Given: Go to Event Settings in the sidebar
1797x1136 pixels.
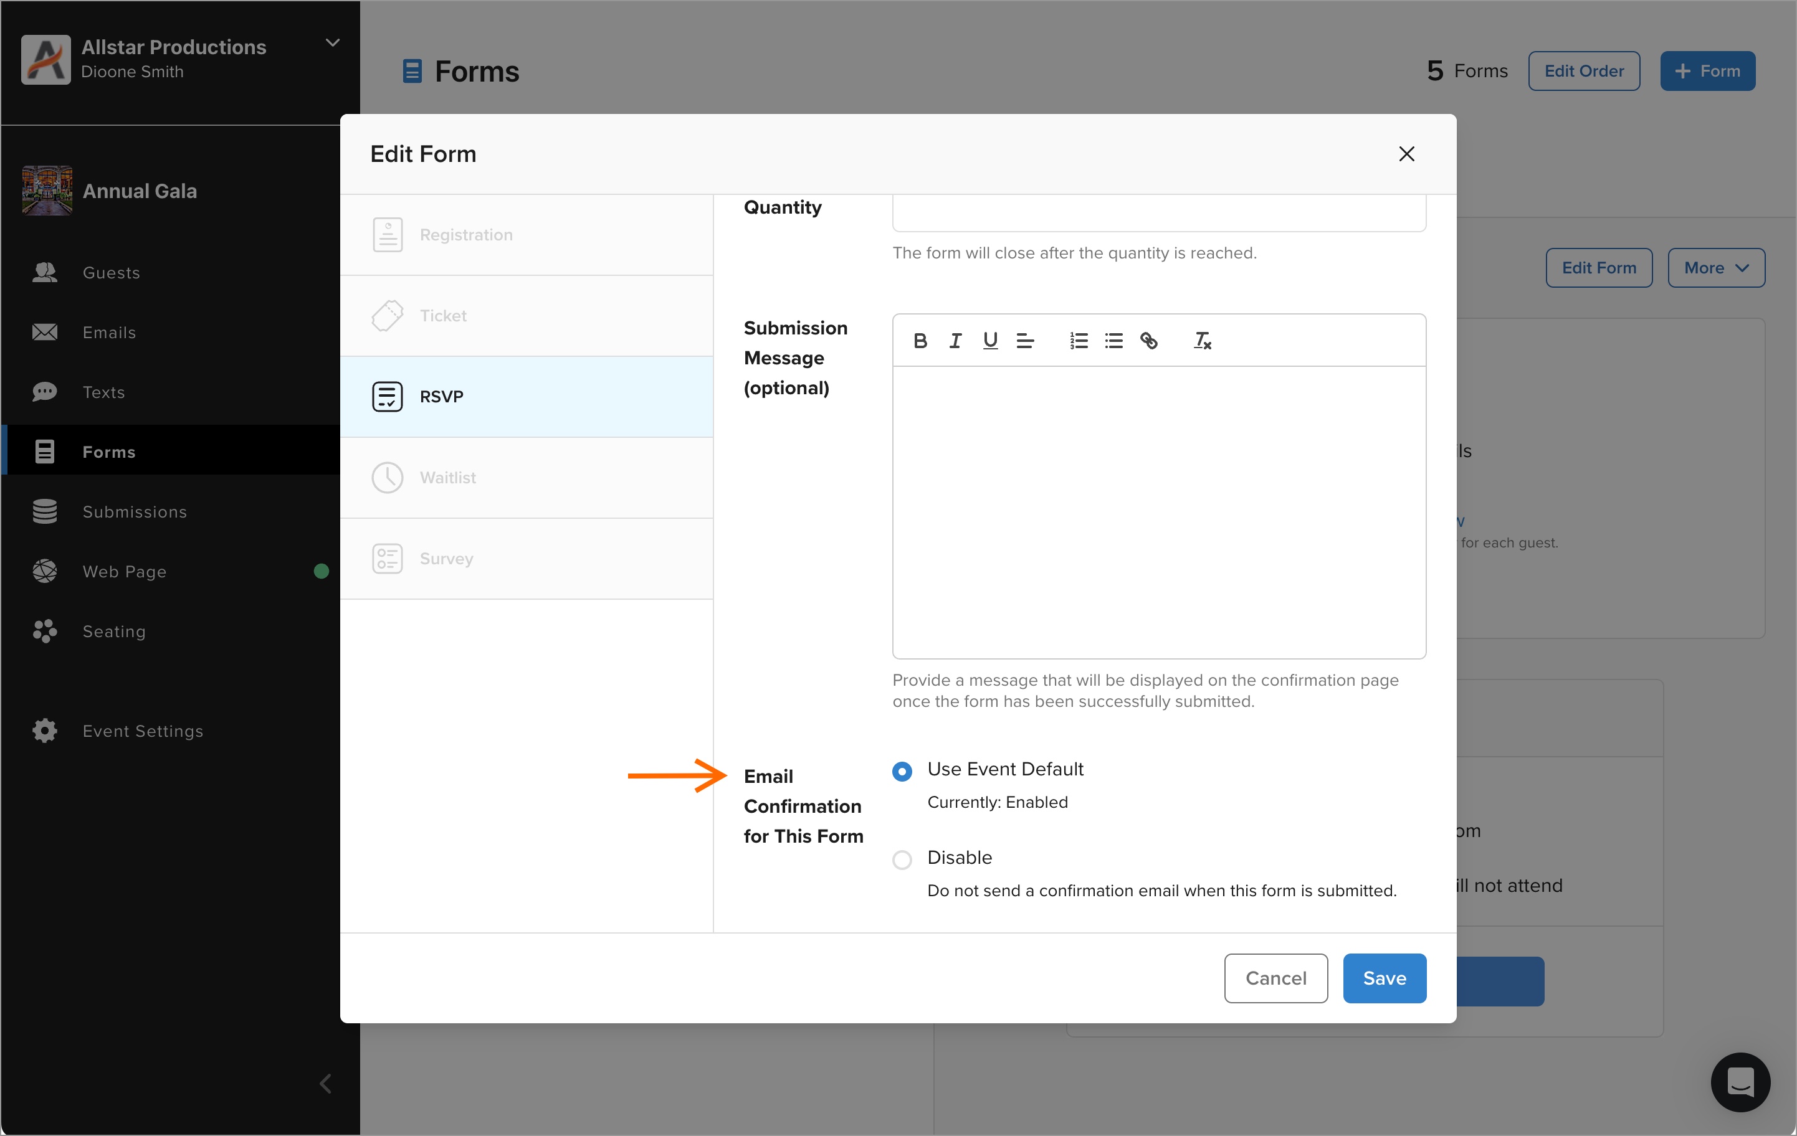Looking at the screenshot, I should point(143,731).
